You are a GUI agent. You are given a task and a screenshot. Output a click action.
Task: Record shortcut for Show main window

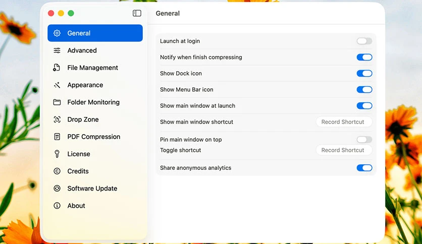[x=344, y=121]
